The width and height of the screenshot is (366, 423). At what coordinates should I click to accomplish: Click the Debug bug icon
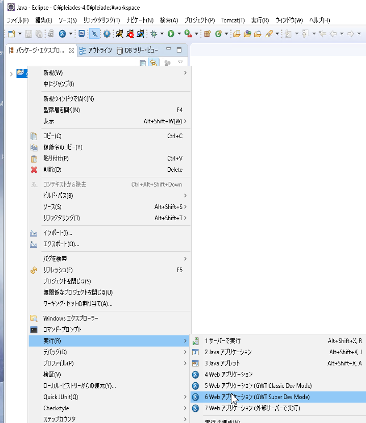pos(154,34)
